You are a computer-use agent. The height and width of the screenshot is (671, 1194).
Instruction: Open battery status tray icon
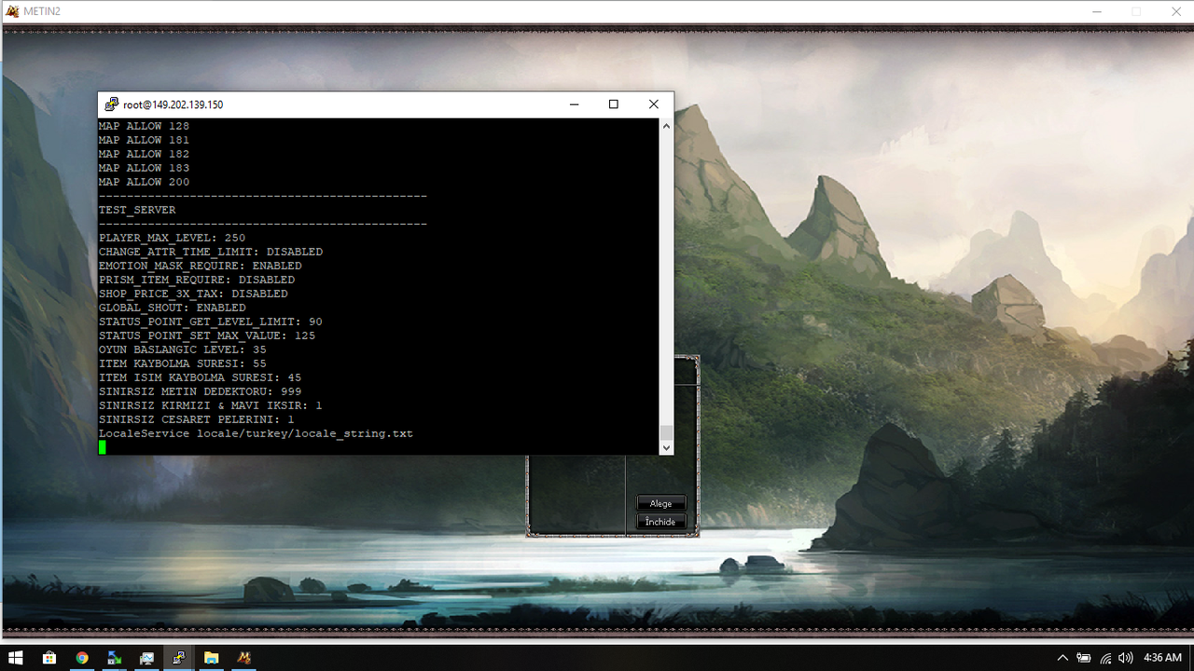(x=1084, y=658)
